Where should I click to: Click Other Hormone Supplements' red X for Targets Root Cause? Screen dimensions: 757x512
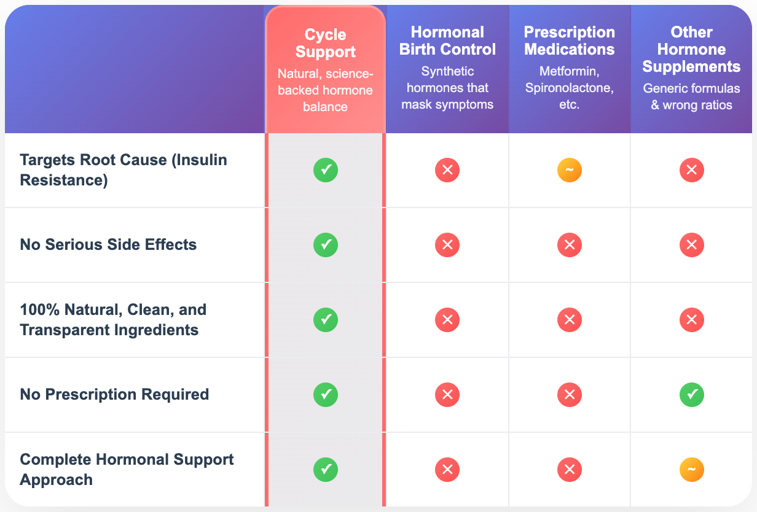click(691, 170)
